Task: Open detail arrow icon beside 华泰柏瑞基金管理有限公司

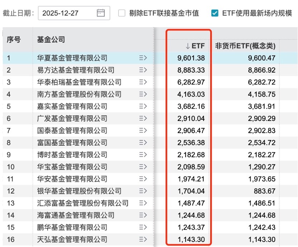Action: (143, 82)
